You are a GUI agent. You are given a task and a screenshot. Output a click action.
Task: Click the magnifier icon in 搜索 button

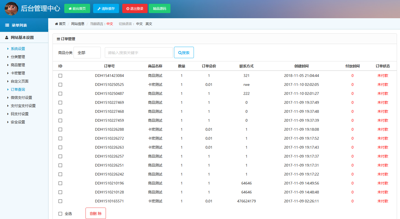180,53
